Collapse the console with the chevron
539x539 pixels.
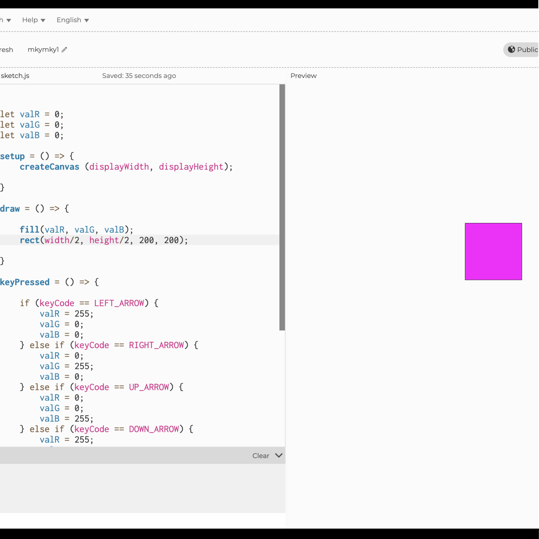click(279, 455)
